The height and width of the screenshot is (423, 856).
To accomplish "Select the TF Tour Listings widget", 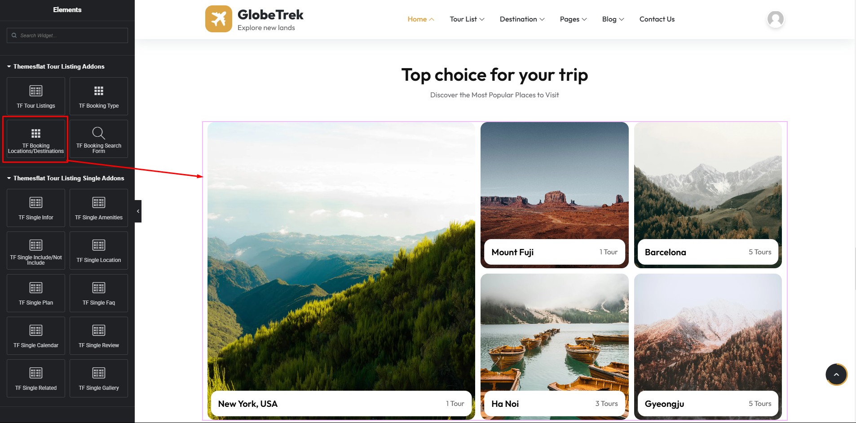I will coord(36,96).
